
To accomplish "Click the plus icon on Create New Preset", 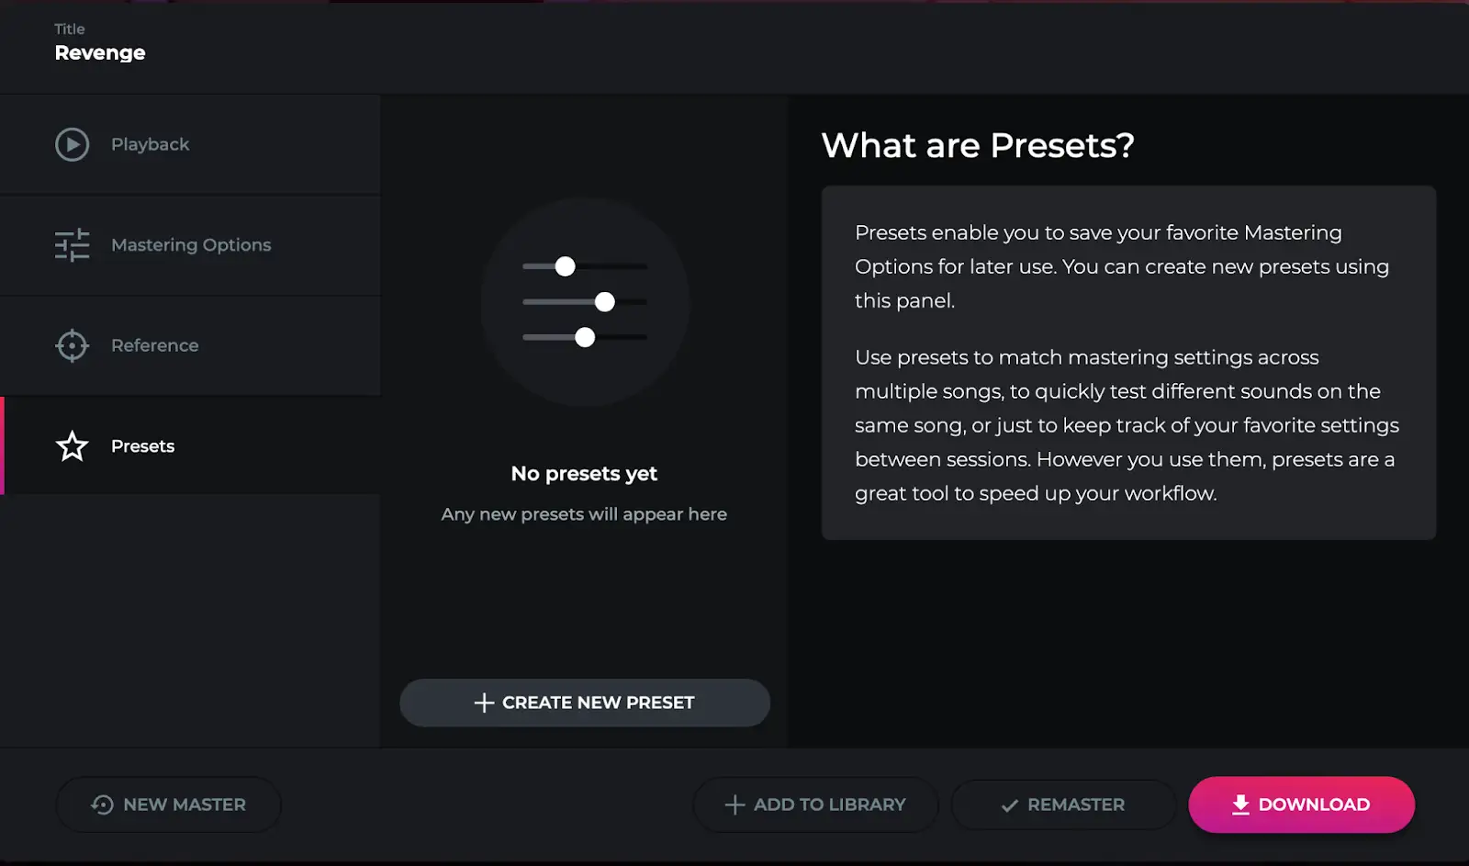I will click(x=484, y=703).
